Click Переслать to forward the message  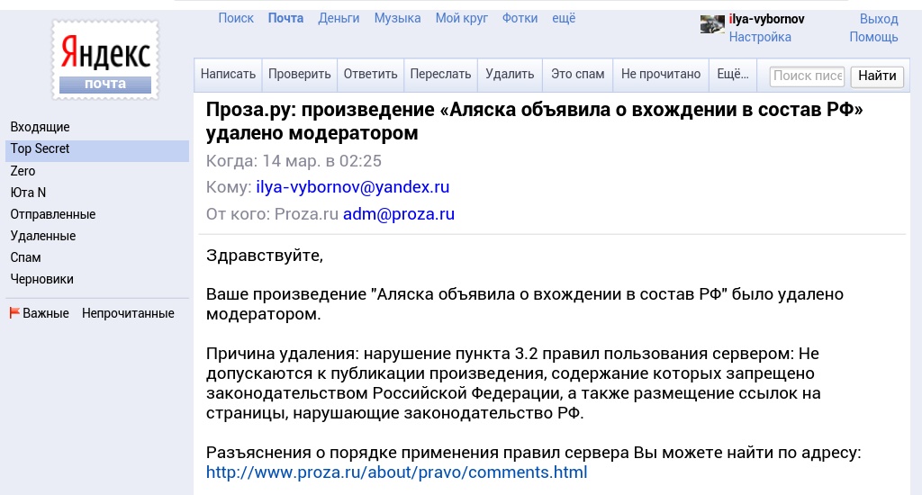tap(441, 75)
